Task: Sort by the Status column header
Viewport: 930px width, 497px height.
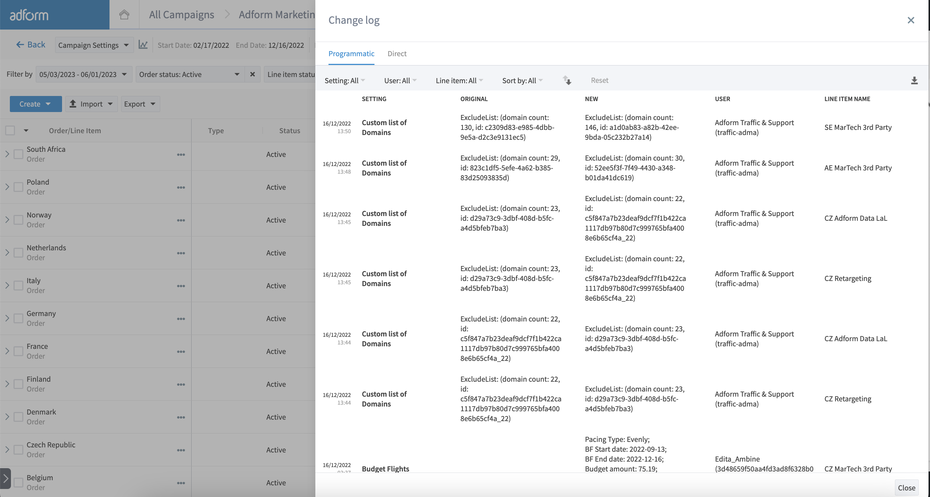Action: [x=289, y=131]
